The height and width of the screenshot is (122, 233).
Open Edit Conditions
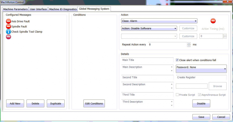[x=94, y=103]
